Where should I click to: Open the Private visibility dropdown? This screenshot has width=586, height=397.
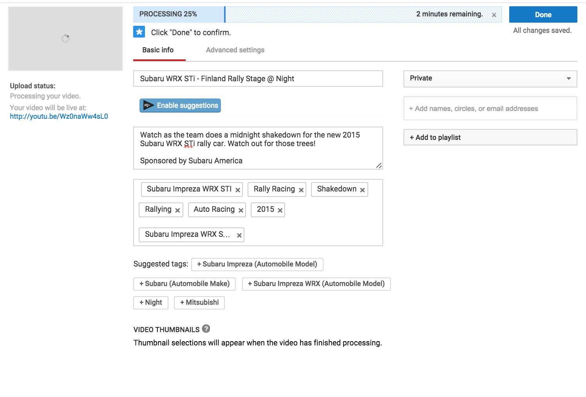(x=490, y=79)
